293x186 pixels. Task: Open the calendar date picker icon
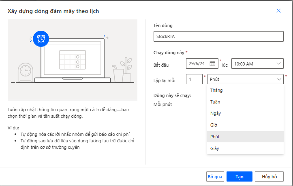[212, 64]
